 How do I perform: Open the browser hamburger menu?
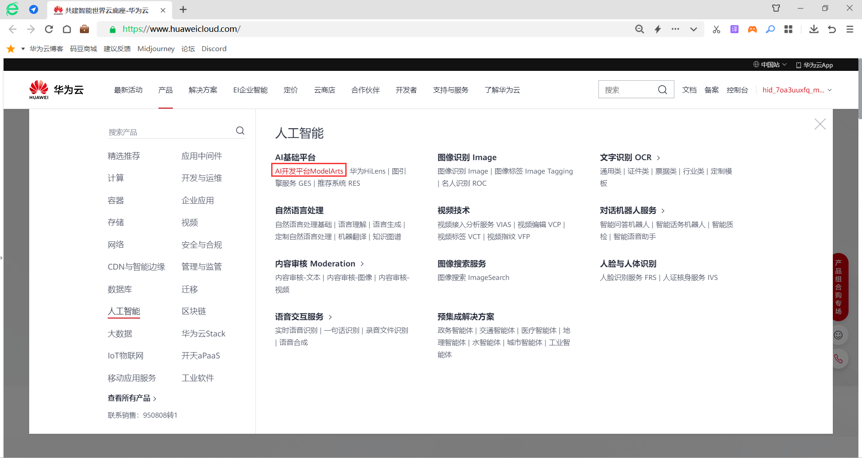click(850, 29)
